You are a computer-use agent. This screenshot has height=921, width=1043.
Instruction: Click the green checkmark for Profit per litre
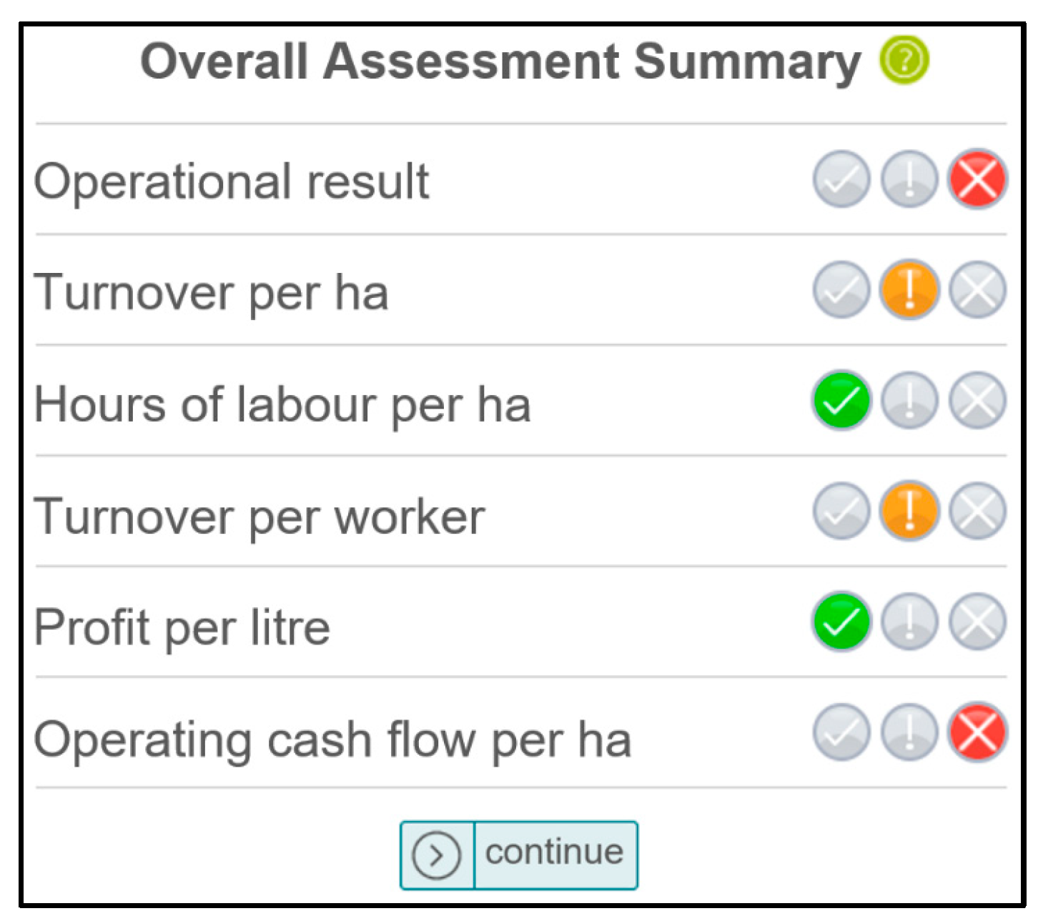pyautogui.click(x=841, y=622)
